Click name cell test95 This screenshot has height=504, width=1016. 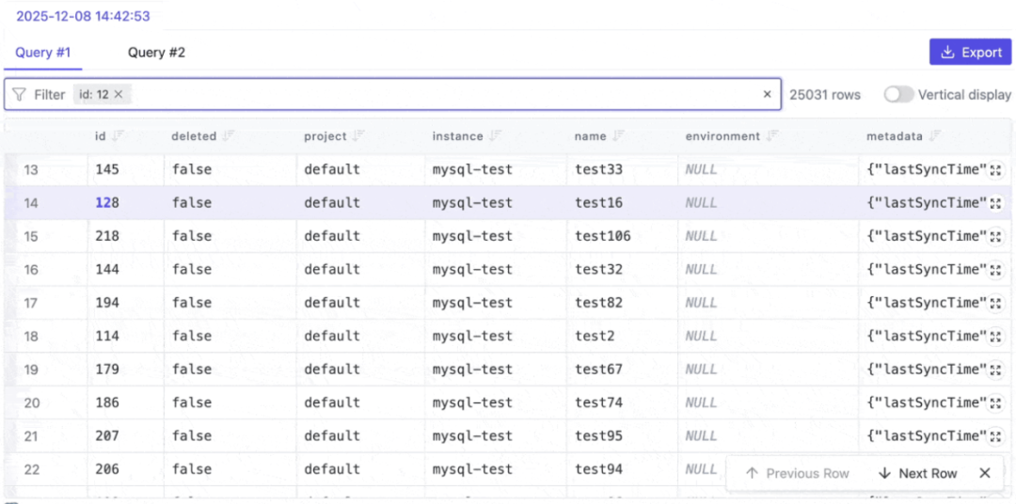pyautogui.click(x=598, y=436)
